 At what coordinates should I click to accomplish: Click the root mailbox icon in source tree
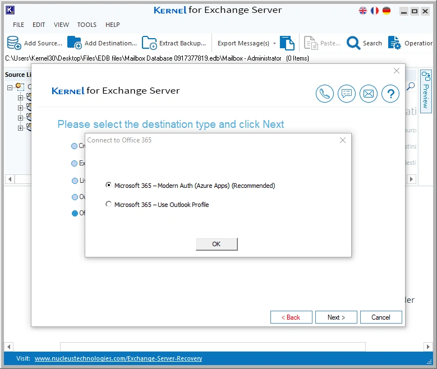(20, 86)
